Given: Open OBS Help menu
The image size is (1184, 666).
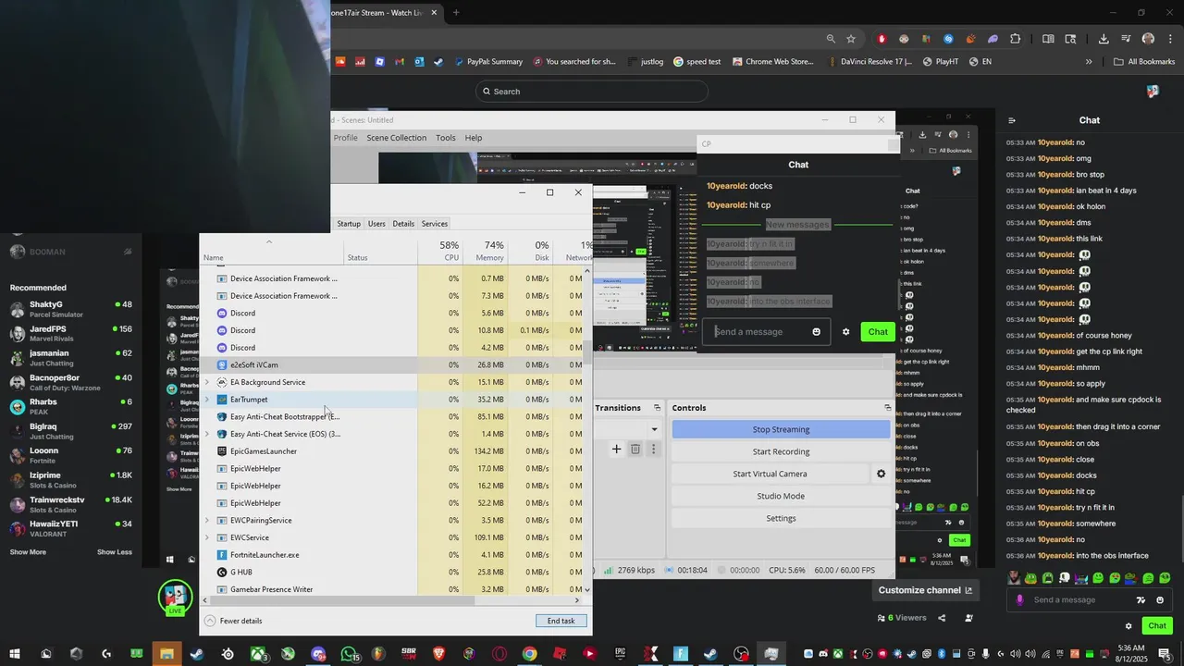Looking at the screenshot, I should pos(474,138).
